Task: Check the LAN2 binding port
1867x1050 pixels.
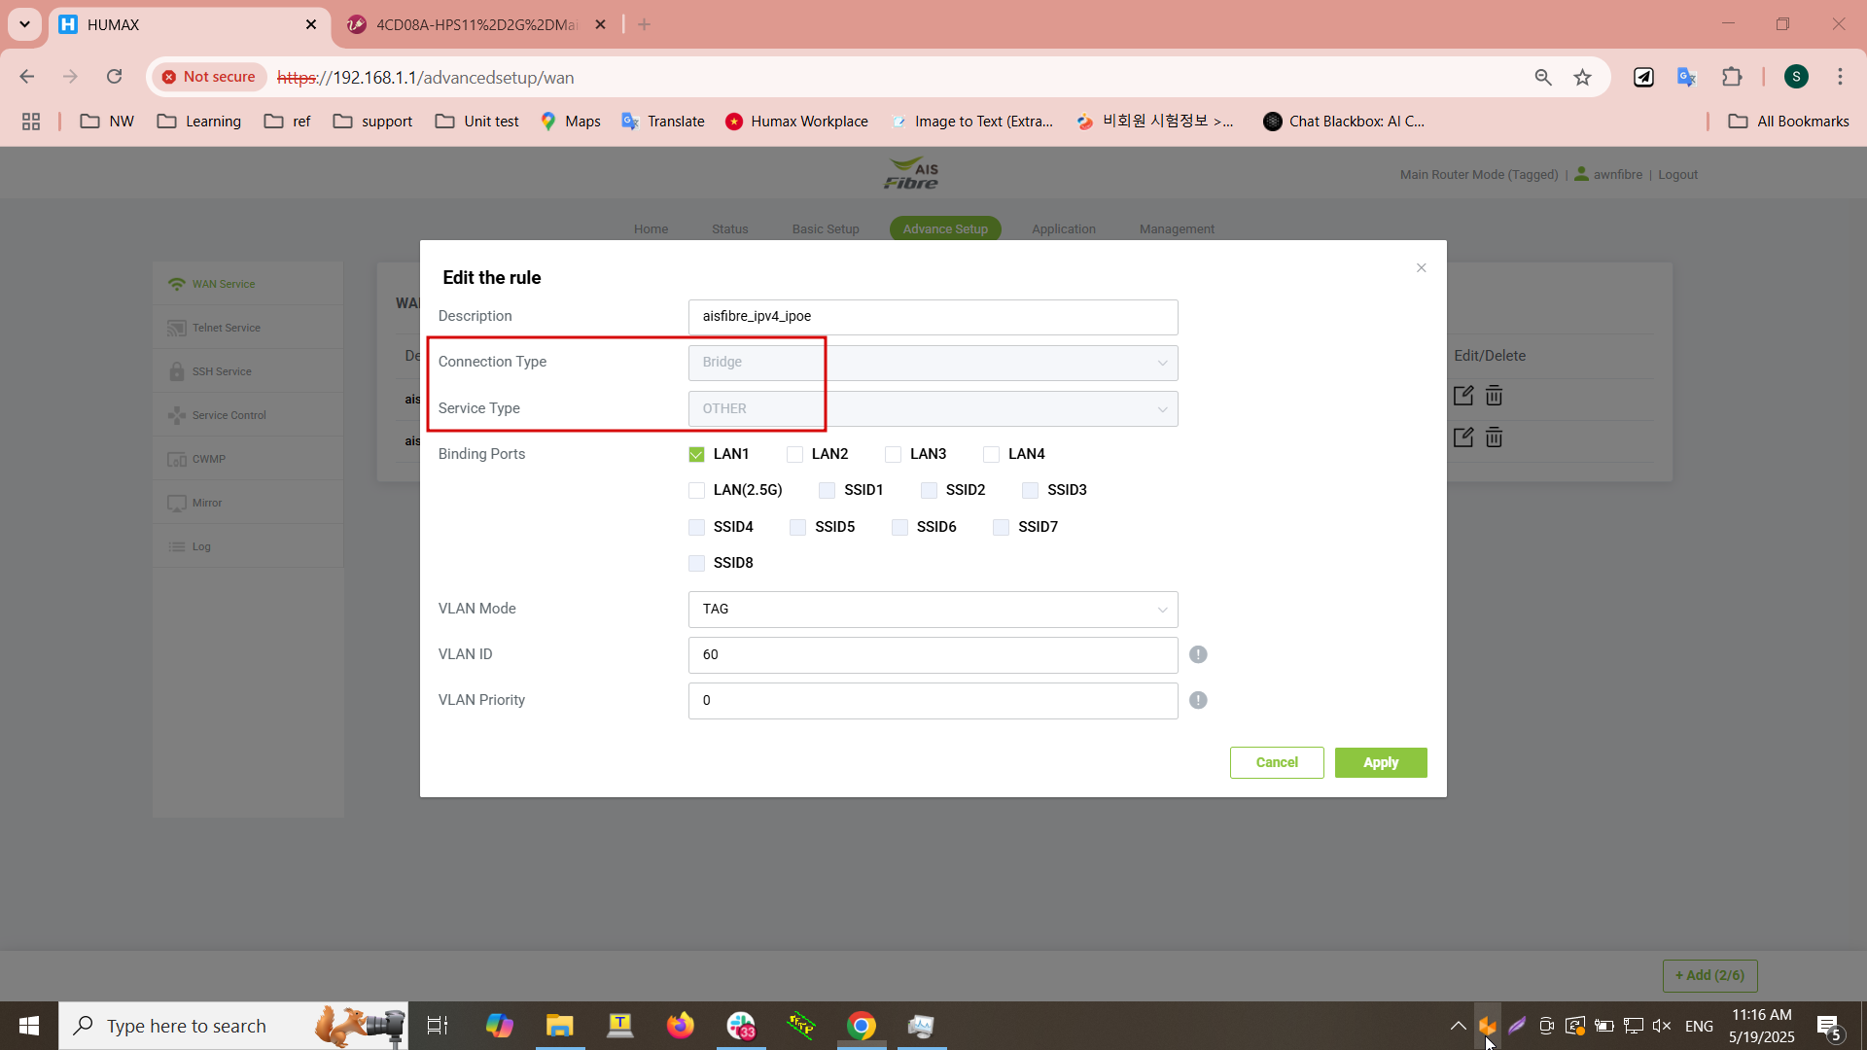Action: [794, 454]
